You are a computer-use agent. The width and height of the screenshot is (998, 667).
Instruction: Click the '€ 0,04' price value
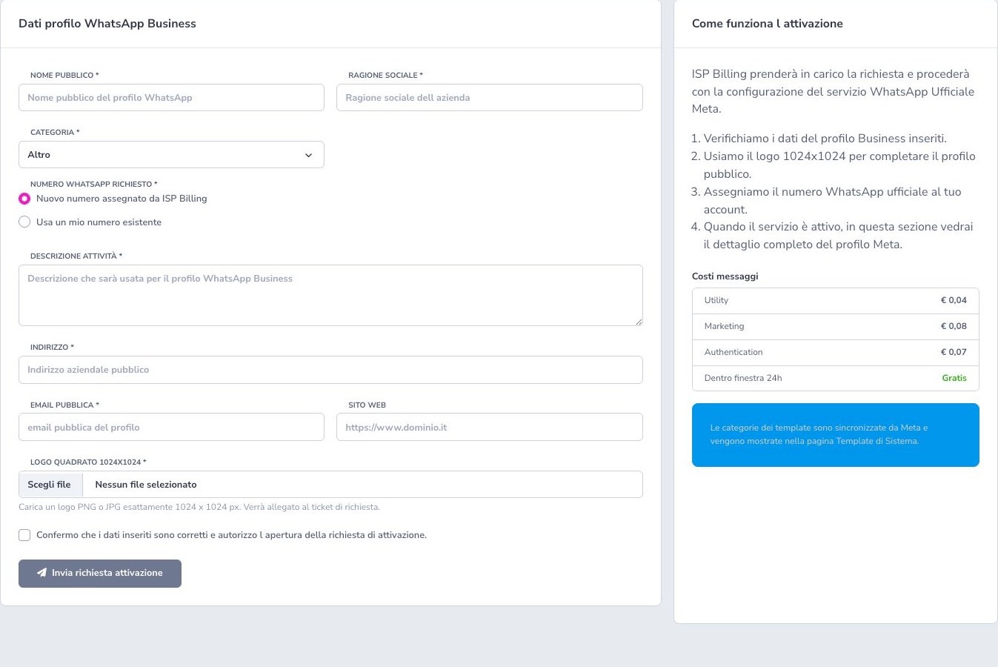[954, 300]
